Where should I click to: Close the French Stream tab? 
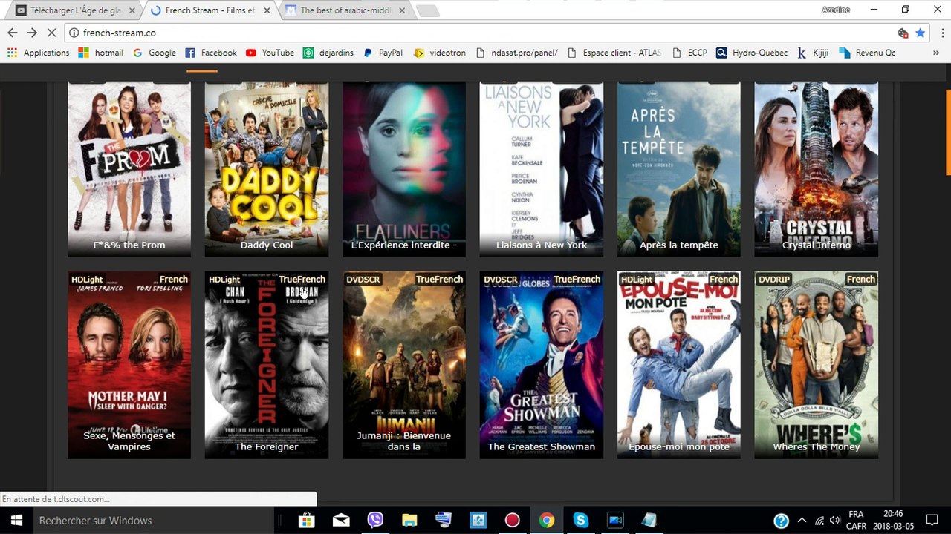coord(266,10)
